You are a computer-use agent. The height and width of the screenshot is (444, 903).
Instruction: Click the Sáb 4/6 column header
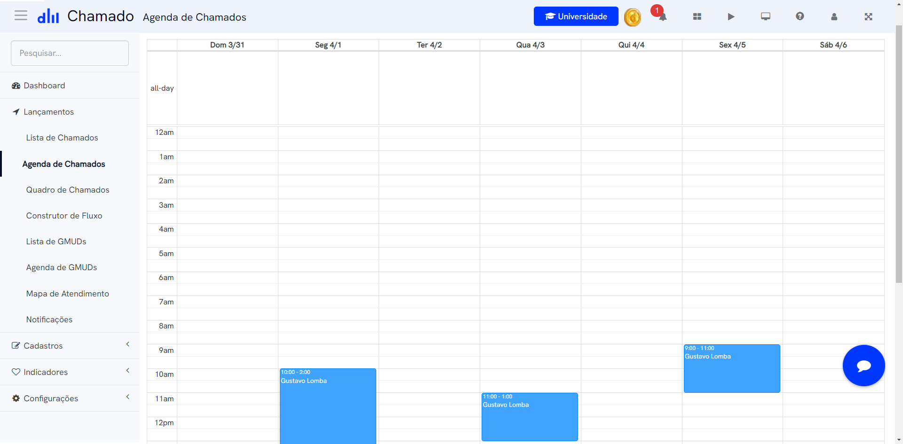(x=833, y=45)
